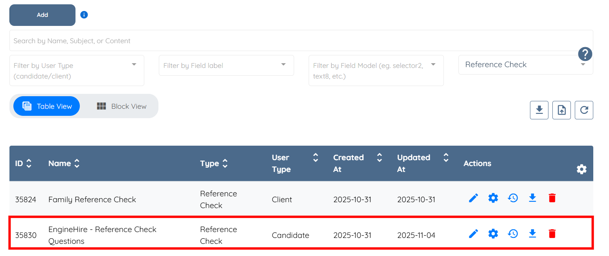Click the Add button
Screen dimensions: 609x256
(42, 15)
